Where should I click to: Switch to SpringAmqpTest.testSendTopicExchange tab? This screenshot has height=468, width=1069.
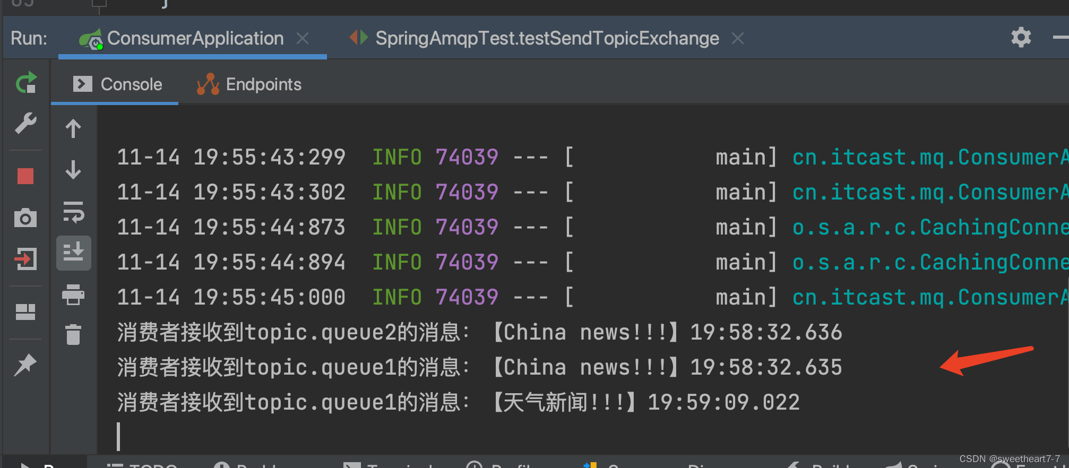point(547,38)
